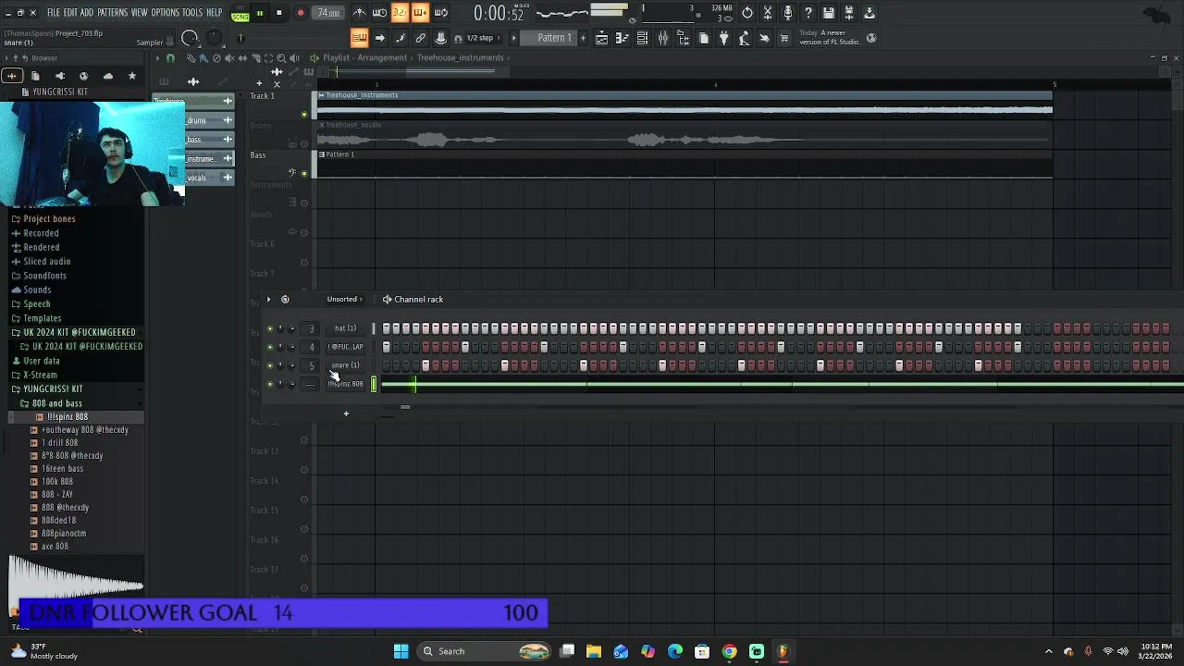Open the EDIT menu
1184x666 pixels.
tap(70, 13)
